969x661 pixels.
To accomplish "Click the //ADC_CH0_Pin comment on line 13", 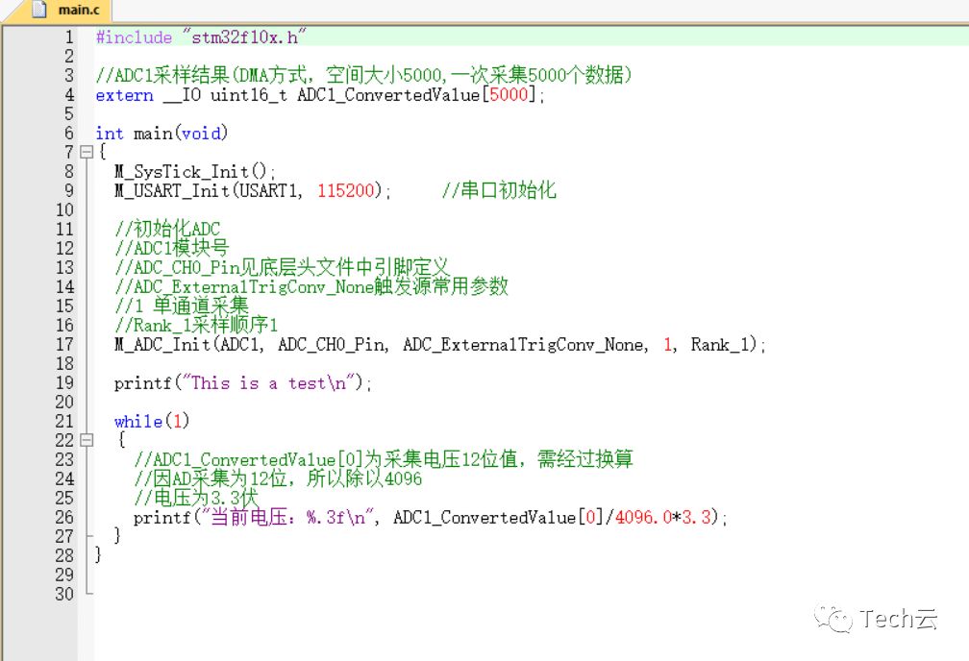I will coord(282,267).
